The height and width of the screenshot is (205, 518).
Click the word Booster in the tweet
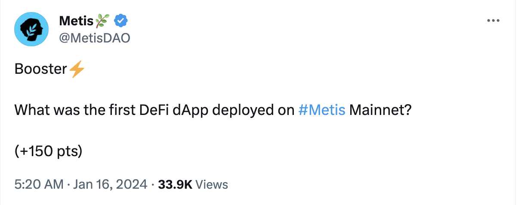41,69
